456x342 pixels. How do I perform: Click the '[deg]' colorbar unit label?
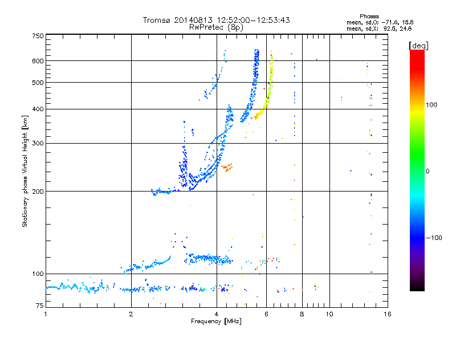418,46
